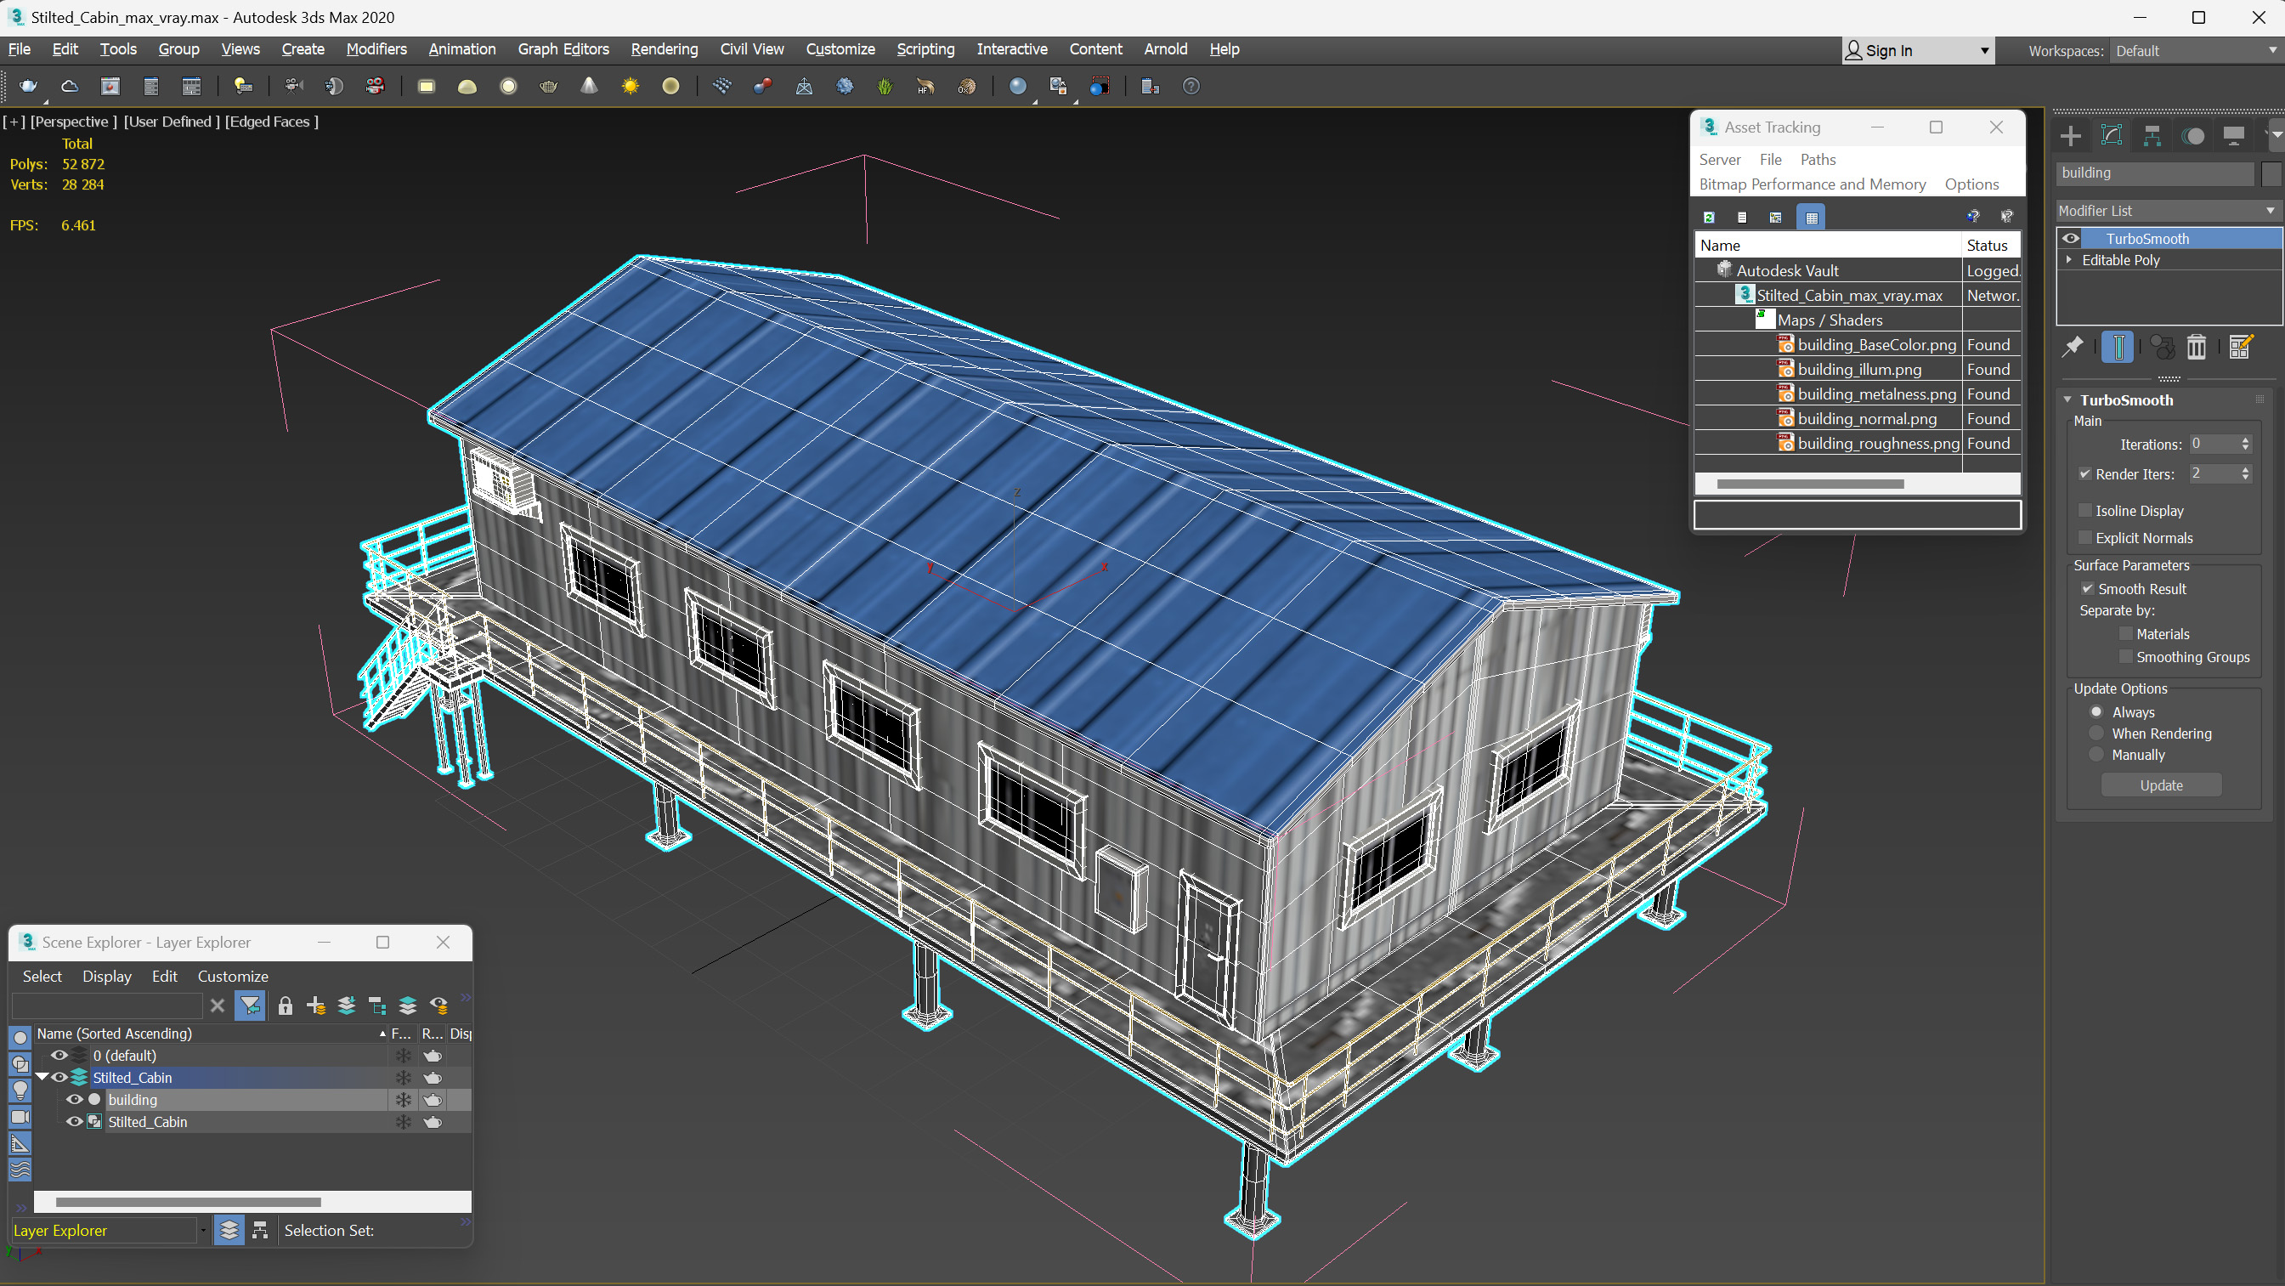Toggle Smooth Result checkbox
Image resolution: width=2285 pixels, height=1286 pixels.
coord(2088,588)
